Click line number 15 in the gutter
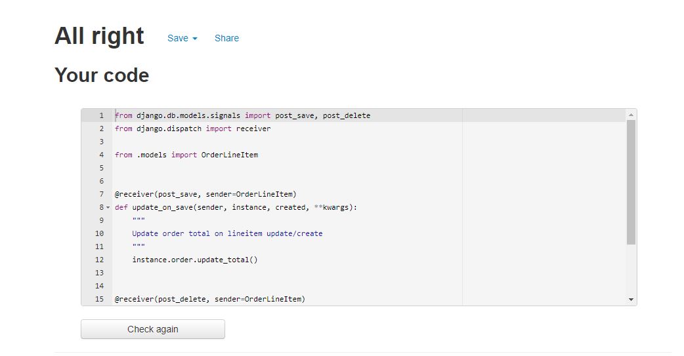The width and height of the screenshot is (684, 356). point(100,299)
